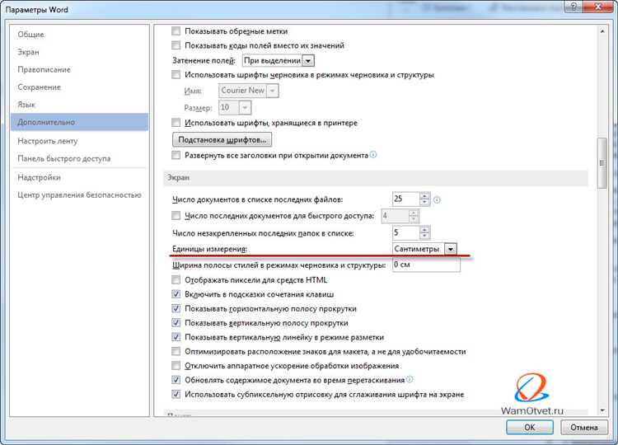Open the Courier New font name dropdown
The height and width of the screenshot is (445, 618).
pyautogui.click(x=273, y=91)
